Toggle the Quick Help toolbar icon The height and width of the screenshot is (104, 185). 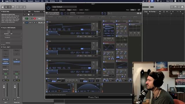click(10, 7)
